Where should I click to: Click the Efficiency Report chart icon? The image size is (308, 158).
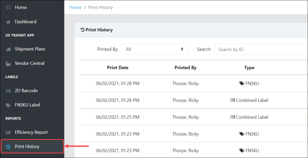click(8, 132)
